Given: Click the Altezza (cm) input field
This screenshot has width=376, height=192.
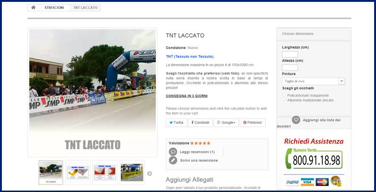Looking at the screenshot, I should coord(290,67).
